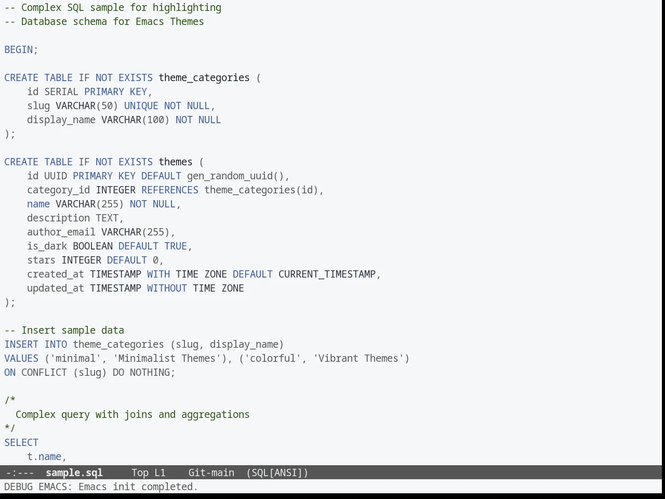Click 'CURRENT_TIMESTAMP' in created_at line
The height and width of the screenshot is (499, 665).
click(327, 274)
